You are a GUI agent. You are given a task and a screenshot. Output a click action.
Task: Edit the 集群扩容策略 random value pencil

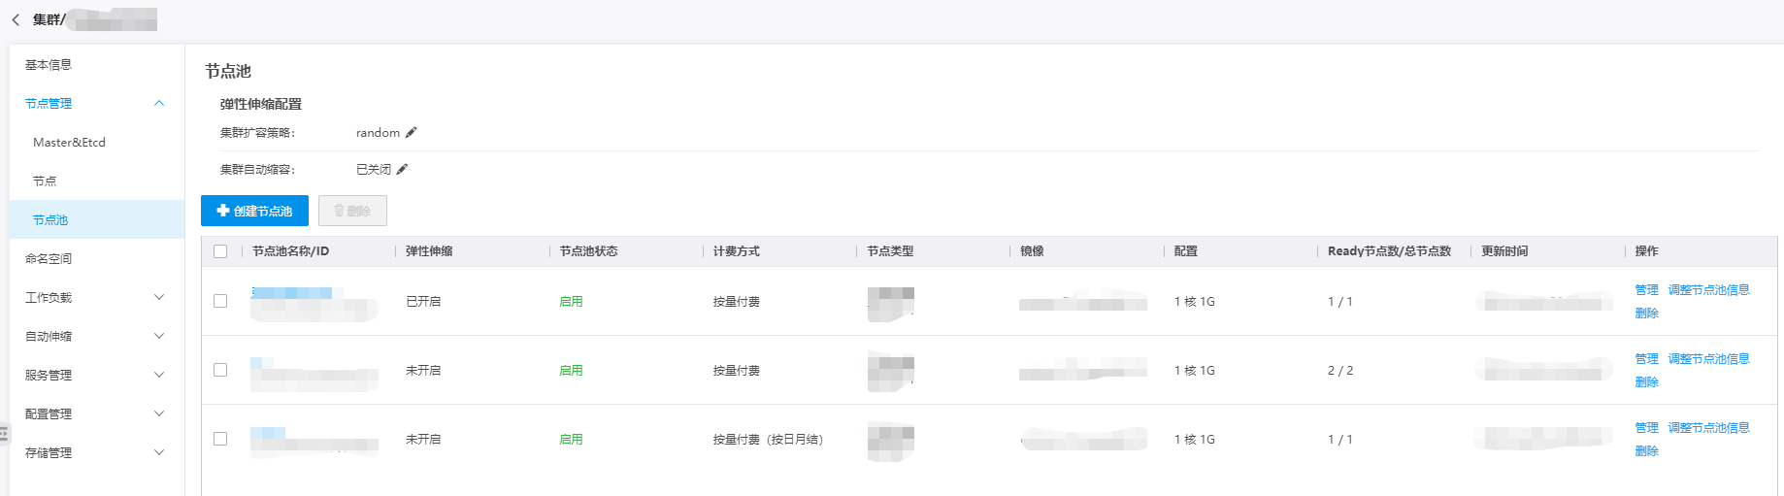[x=411, y=133]
